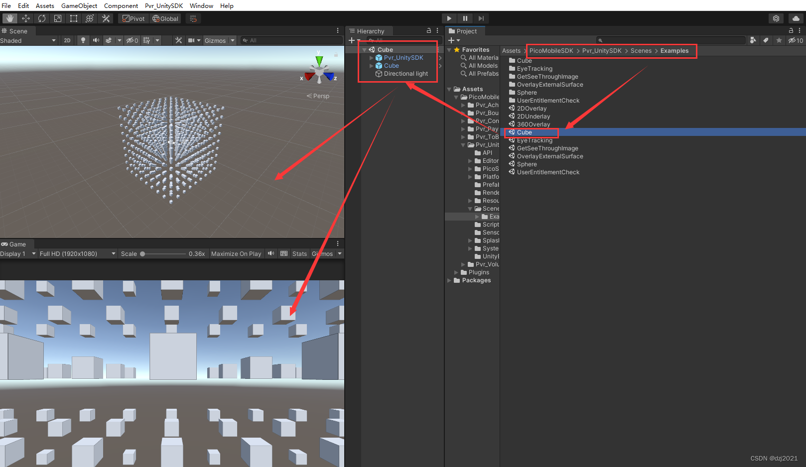Click the search-by-type icon in Project panel
The width and height of the screenshot is (806, 467).
753,40
